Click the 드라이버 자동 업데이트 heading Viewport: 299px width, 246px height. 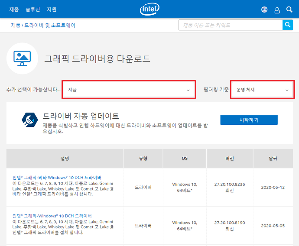[81, 116]
